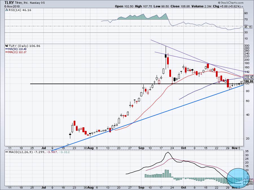
Task: Click the up-arrow change indicator icon
Action: point(242,6)
